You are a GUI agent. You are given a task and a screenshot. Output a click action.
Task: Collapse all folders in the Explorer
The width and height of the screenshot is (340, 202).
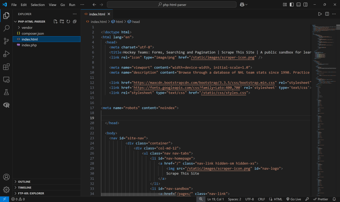click(x=75, y=21)
